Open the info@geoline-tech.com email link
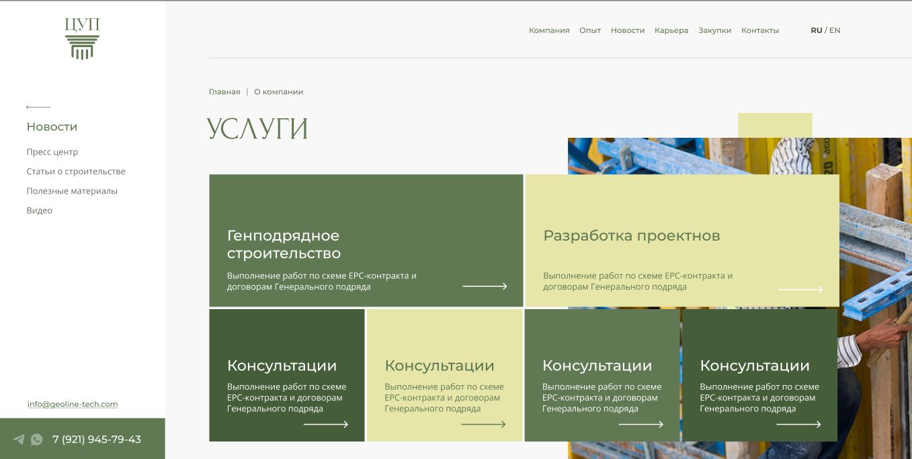The image size is (912, 459). [x=72, y=403]
